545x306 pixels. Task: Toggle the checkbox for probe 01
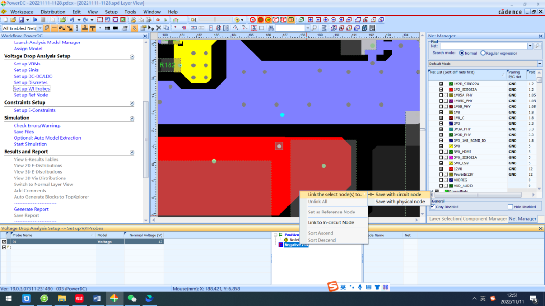pos(4,242)
